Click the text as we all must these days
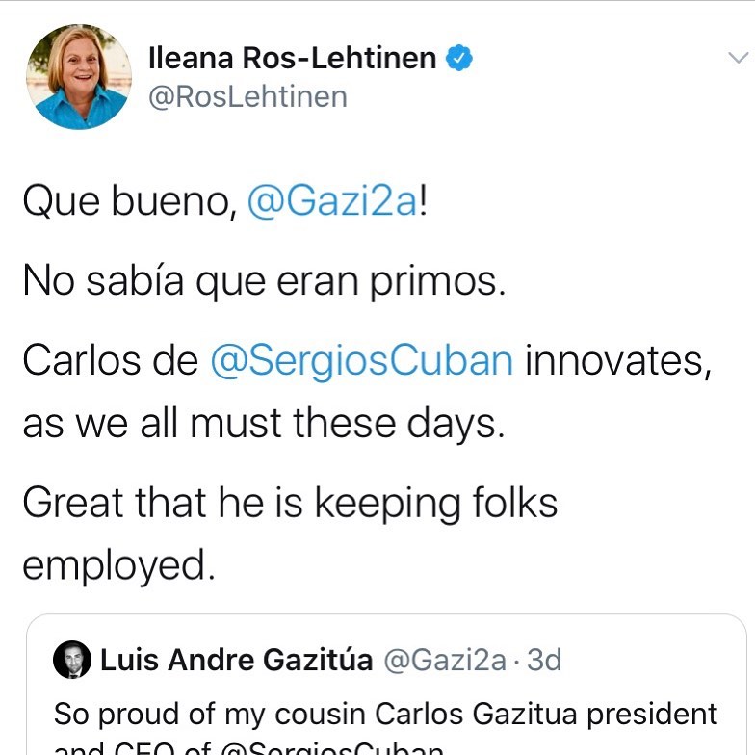 click(264, 424)
